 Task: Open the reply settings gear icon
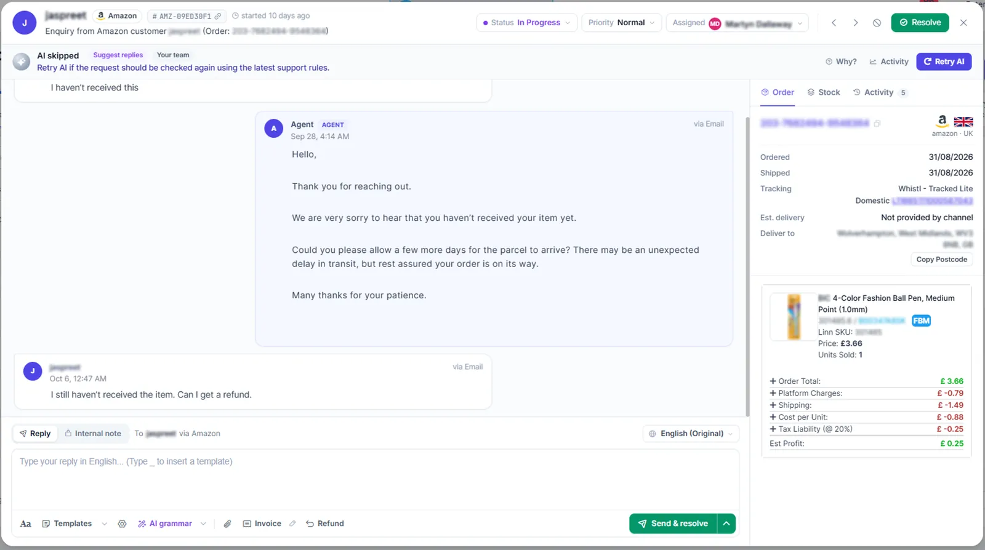[122, 524]
